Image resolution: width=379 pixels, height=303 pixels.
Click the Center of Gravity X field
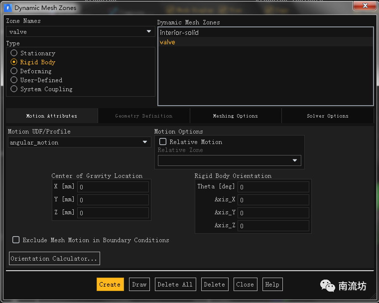pyautogui.click(x=113, y=187)
